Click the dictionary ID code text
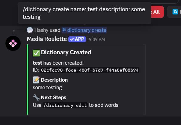The image size is (181, 125). coord(90,70)
